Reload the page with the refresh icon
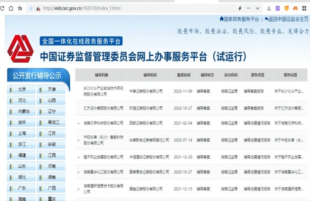Viewport: 310px width, 201px height. [2, 8]
